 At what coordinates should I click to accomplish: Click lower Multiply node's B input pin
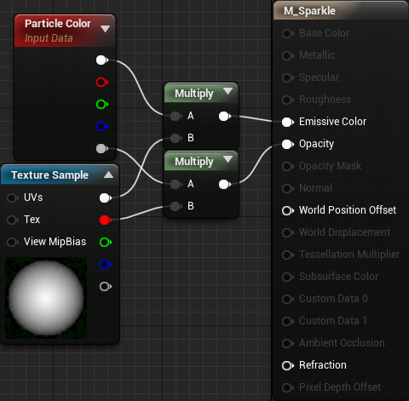tap(176, 206)
